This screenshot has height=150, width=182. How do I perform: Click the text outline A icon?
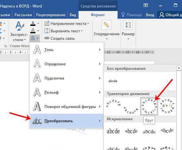33,31
